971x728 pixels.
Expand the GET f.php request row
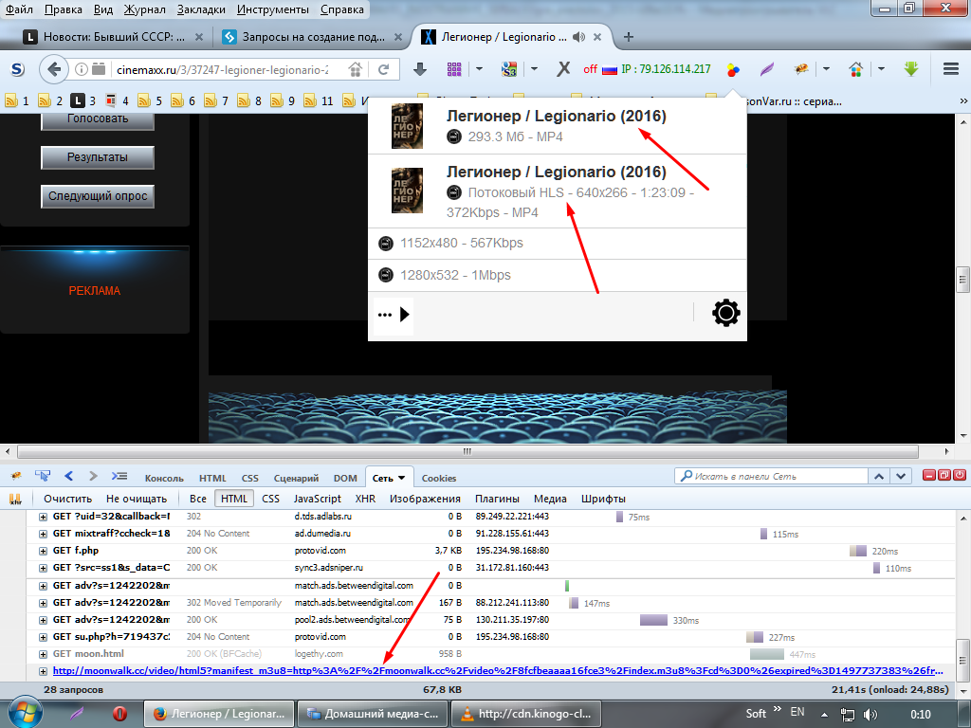click(x=43, y=550)
